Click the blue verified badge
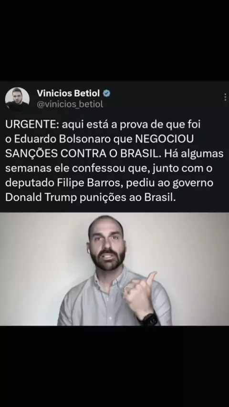 [106, 93]
